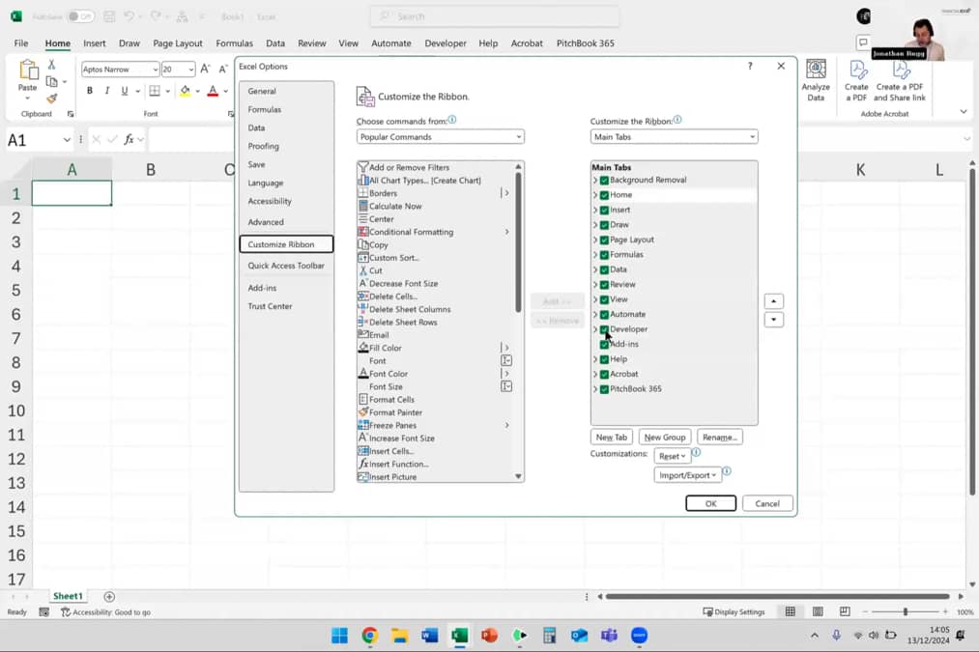Open Outlook from the taskbar
979x652 pixels.
pyautogui.click(x=580, y=636)
